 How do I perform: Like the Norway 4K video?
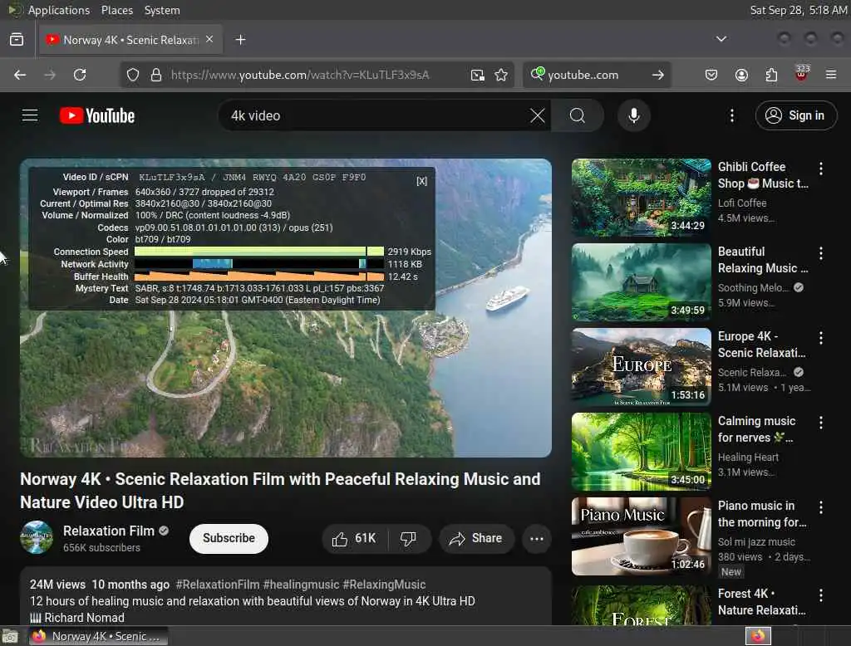click(355, 539)
